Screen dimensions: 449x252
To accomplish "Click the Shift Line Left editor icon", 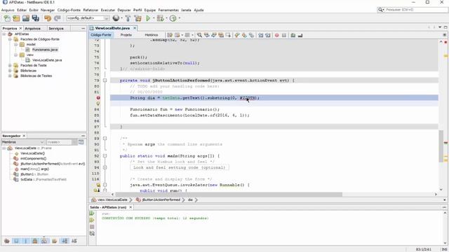I will tap(260, 35).
